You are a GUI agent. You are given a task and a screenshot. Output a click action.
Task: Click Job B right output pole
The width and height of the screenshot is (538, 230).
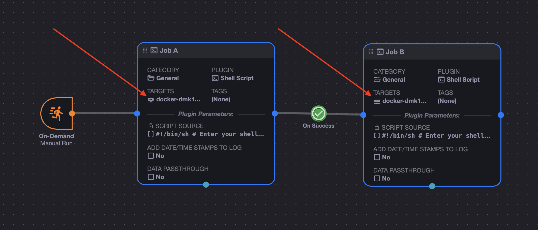coord(501,115)
